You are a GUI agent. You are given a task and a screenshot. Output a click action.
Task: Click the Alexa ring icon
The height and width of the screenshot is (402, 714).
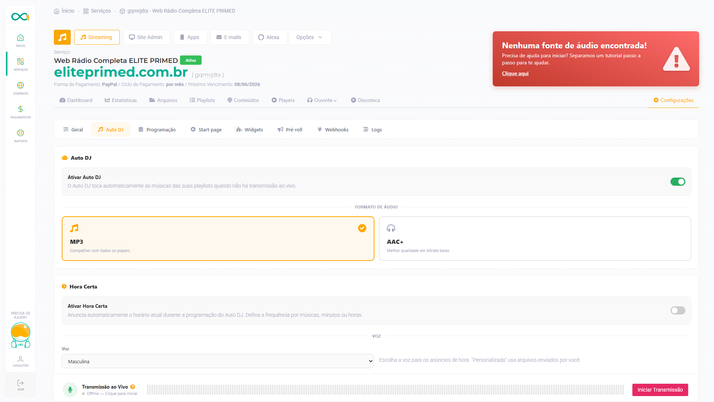tap(261, 37)
